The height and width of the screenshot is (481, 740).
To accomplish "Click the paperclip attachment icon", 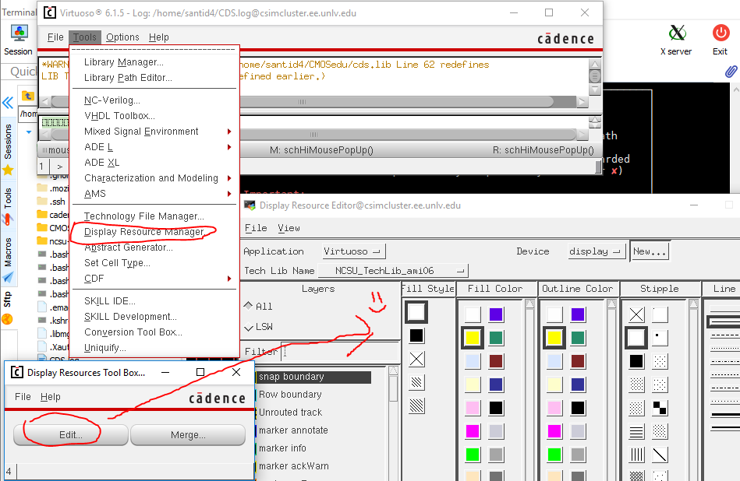I will (731, 71).
